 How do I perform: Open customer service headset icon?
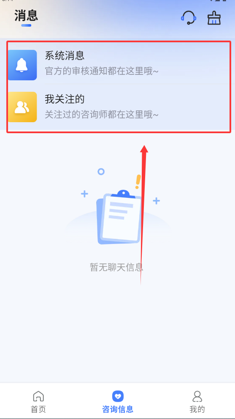[189, 18]
